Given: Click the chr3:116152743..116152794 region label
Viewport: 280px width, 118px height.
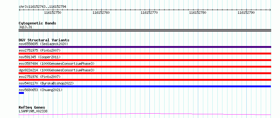Looking at the screenshot, I should coord(42,7).
